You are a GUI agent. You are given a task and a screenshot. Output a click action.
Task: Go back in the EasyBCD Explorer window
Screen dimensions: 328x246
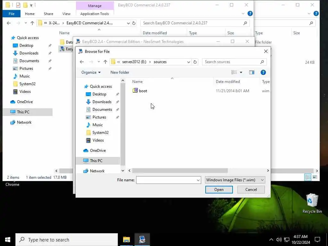tap(9, 23)
